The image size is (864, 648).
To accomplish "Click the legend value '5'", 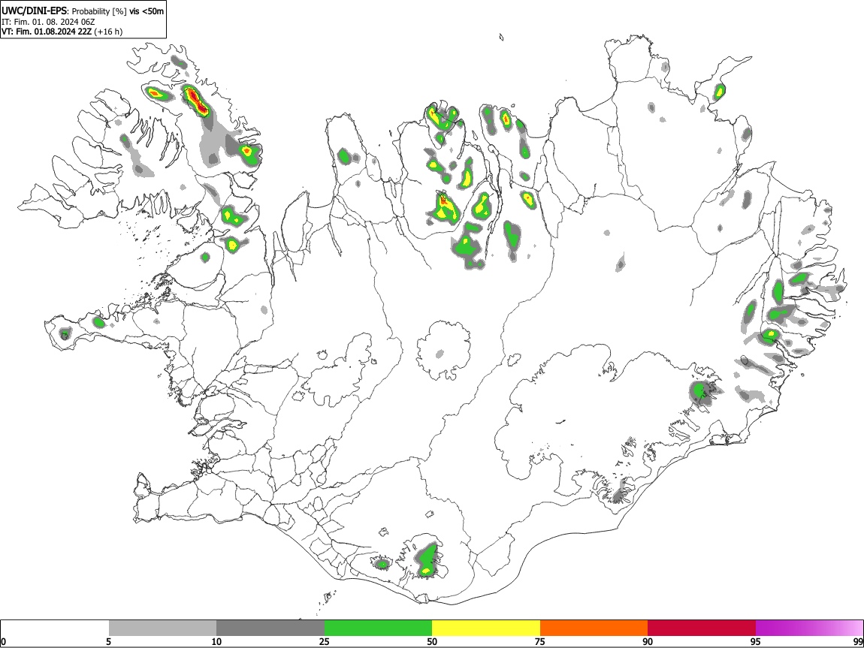I will [109, 642].
